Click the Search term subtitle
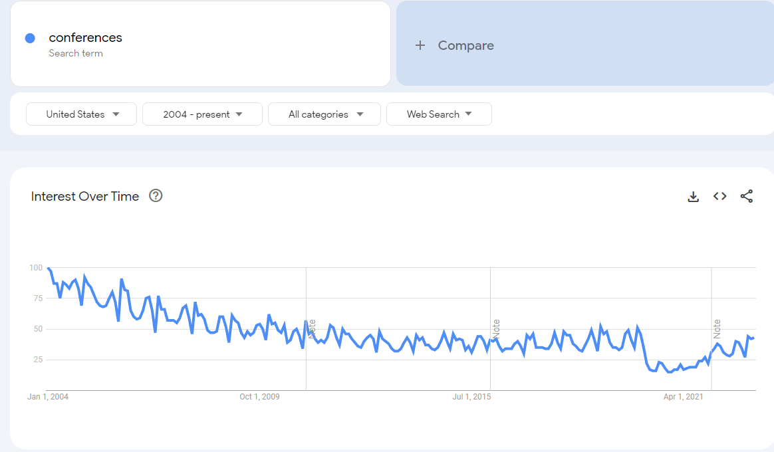This screenshot has width=774, height=452. pos(76,53)
